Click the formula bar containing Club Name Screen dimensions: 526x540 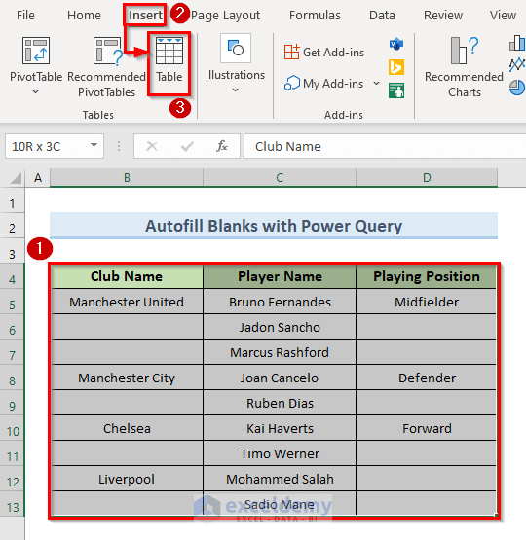tap(385, 146)
